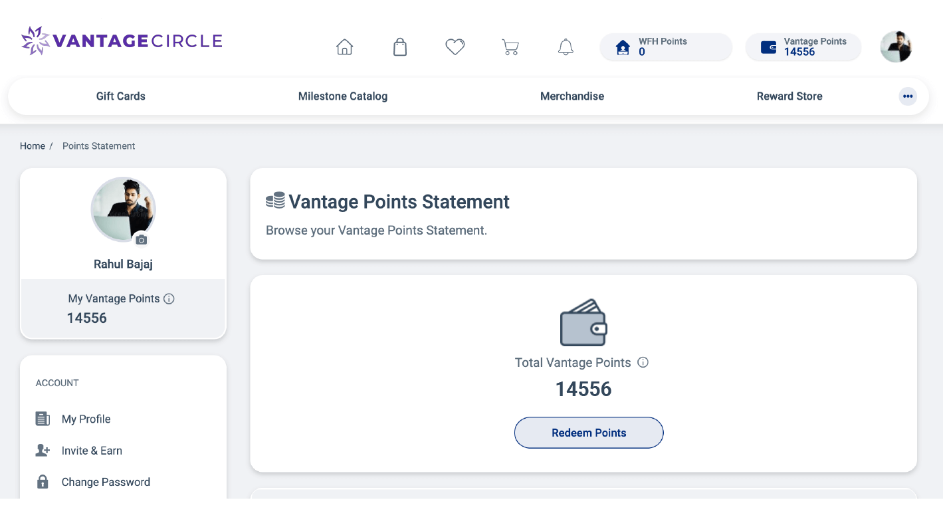The image size is (943, 529).
Task: Open your wishlist with the heart icon
Action: click(x=455, y=47)
